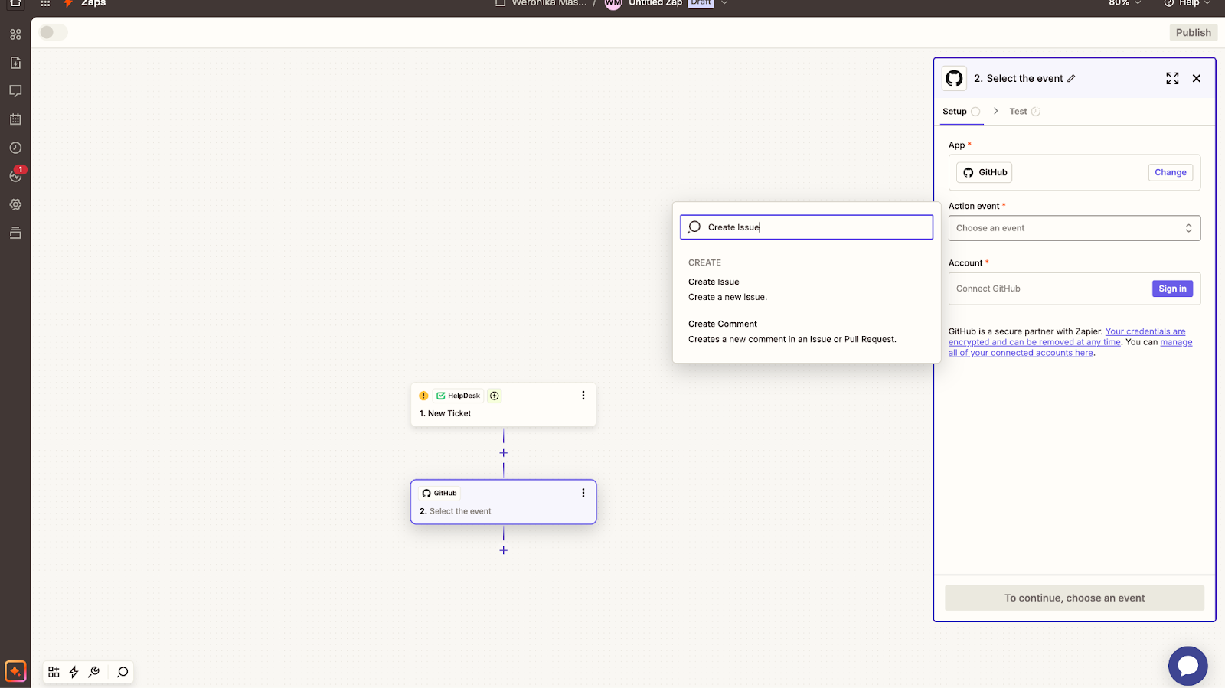1225x688 pixels.
Task: Click the Zapier lightning bolt logo
Action: click(68, 3)
